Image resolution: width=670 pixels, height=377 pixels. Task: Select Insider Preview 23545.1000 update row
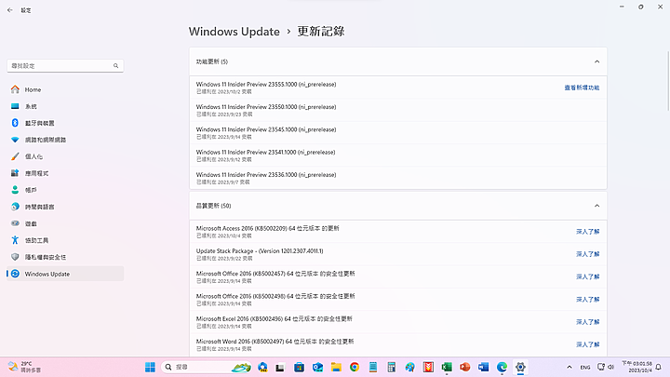[x=398, y=133]
